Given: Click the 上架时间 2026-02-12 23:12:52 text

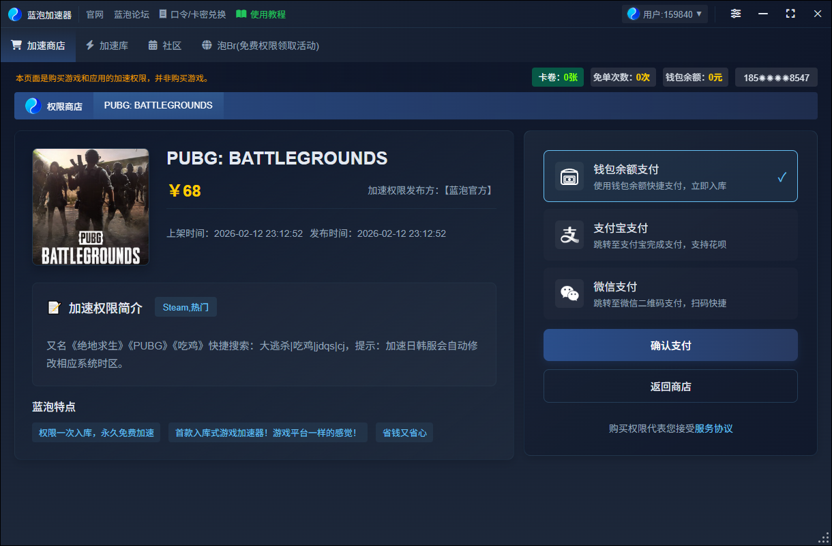Looking at the screenshot, I should (235, 233).
